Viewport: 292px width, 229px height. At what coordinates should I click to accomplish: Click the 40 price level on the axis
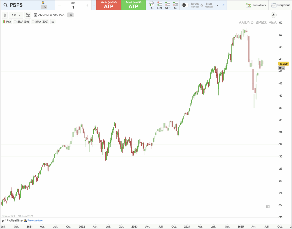point(281,96)
